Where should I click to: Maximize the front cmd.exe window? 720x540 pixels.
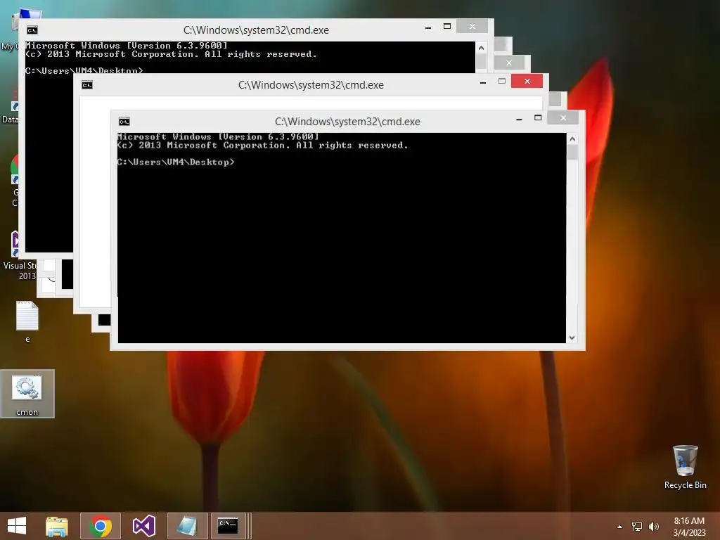coord(538,118)
